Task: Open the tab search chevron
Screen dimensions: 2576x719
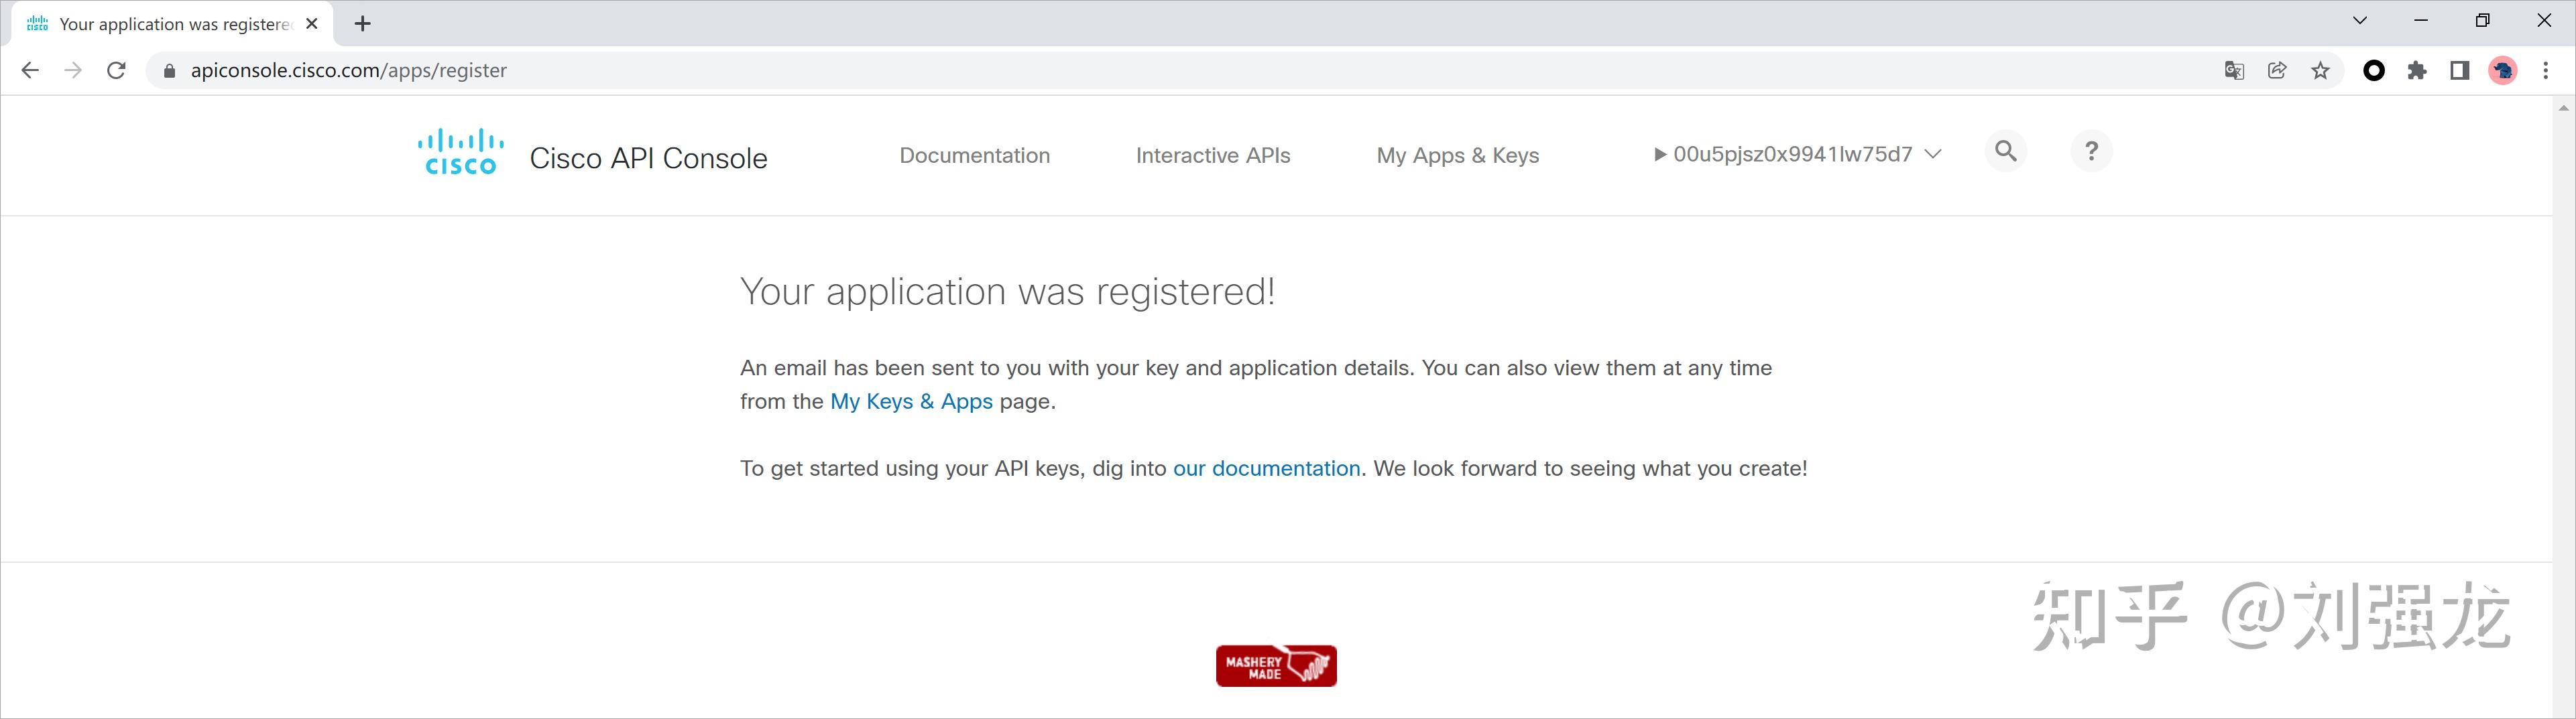Action: pyautogui.click(x=2360, y=21)
